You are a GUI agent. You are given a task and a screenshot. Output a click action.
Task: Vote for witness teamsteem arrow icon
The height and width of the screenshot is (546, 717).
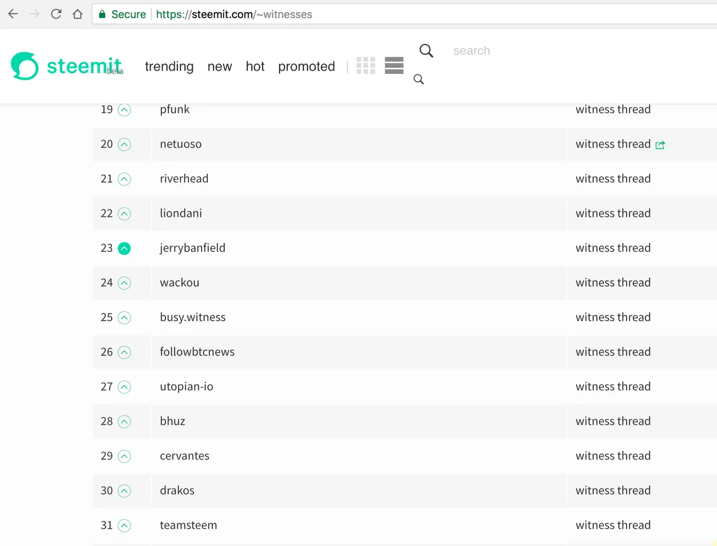pyautogui.click(x=124, y=526)
